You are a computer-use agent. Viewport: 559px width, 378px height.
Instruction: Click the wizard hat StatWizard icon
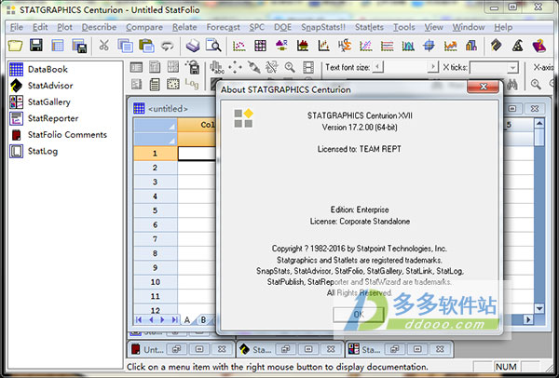click(x=517, y=46)
